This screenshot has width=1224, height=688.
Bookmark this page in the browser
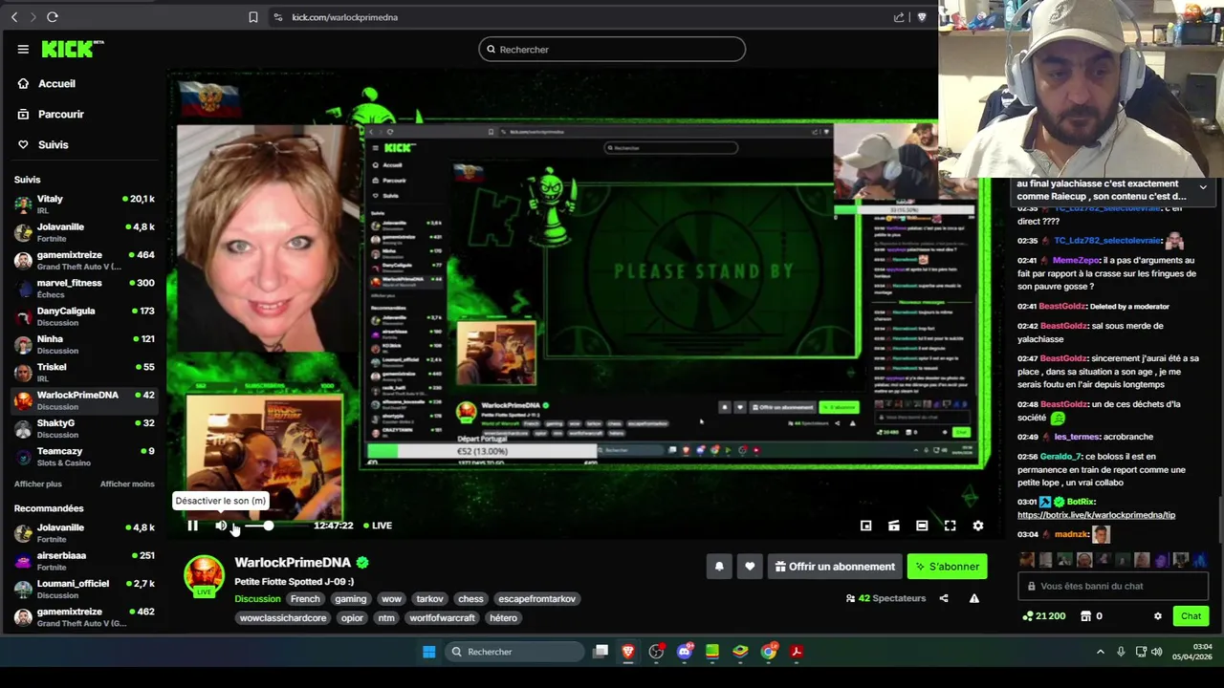[253, 17]
